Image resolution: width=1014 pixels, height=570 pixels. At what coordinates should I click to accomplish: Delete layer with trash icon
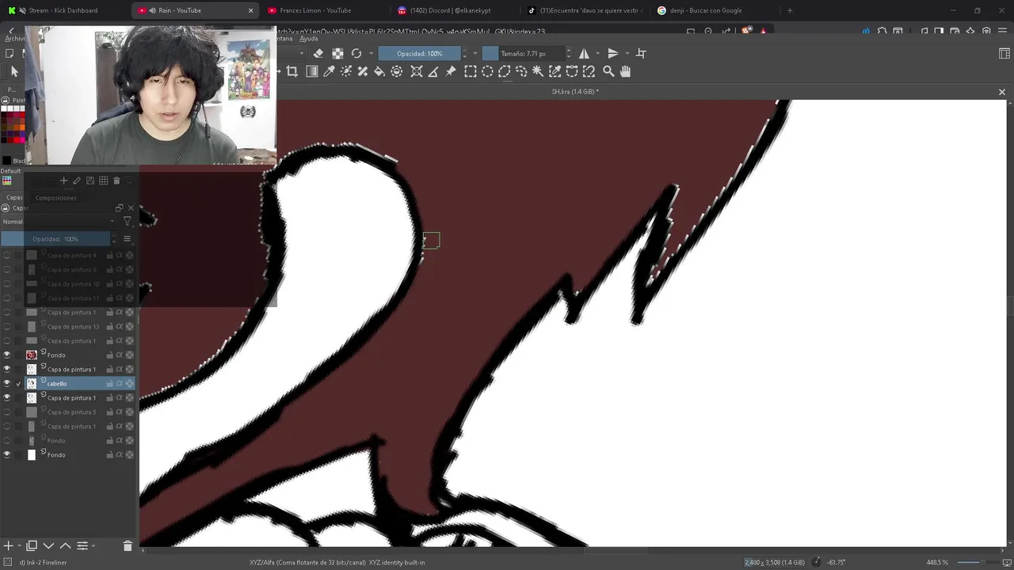(x=128, y=545)
